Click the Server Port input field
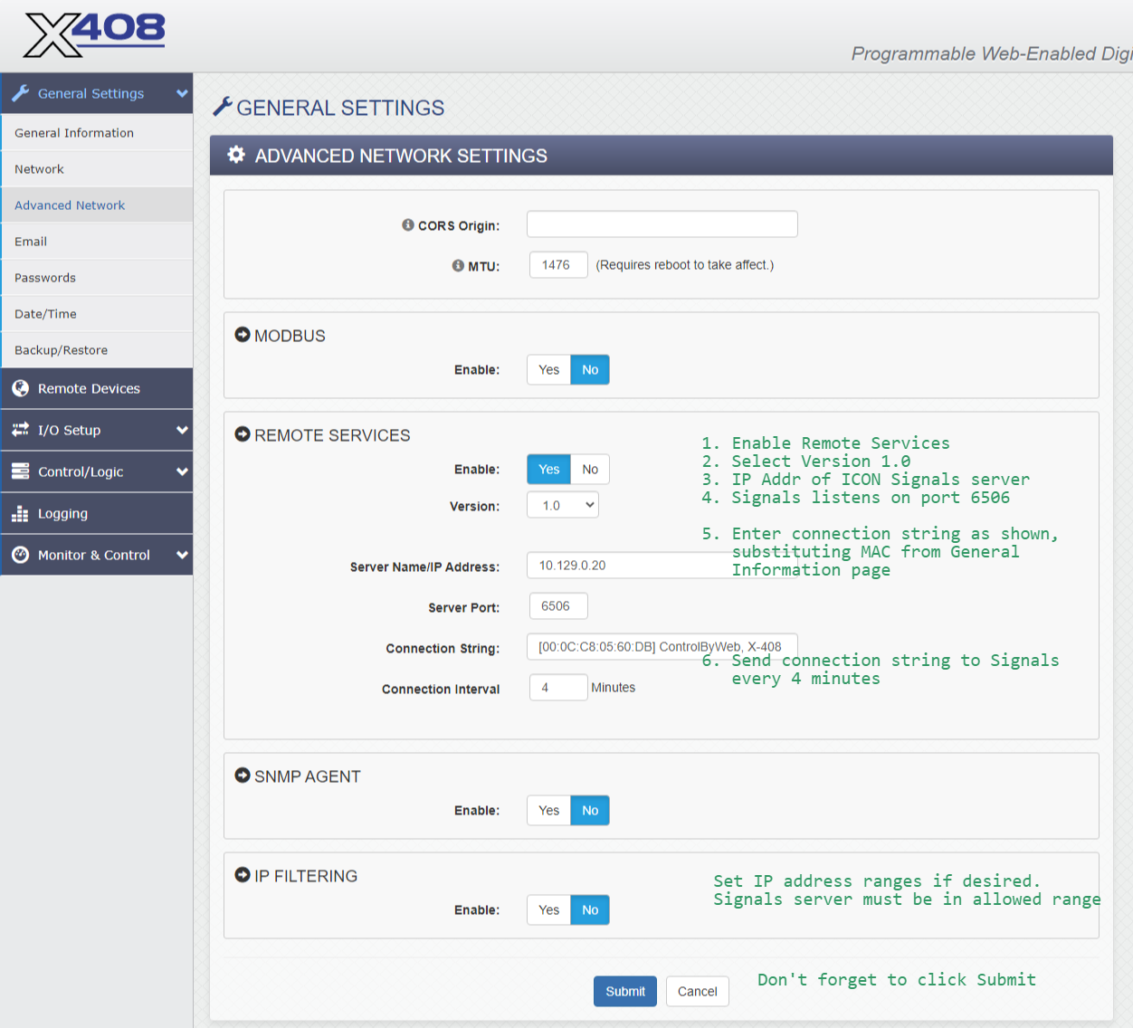Image resolution: width=1133 pixels, height=1028 pixels. (x=557, y=606)
